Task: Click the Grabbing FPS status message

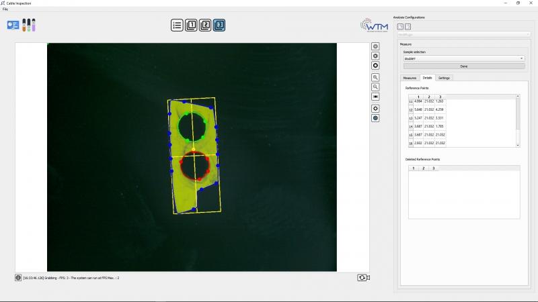Action: 71,278
